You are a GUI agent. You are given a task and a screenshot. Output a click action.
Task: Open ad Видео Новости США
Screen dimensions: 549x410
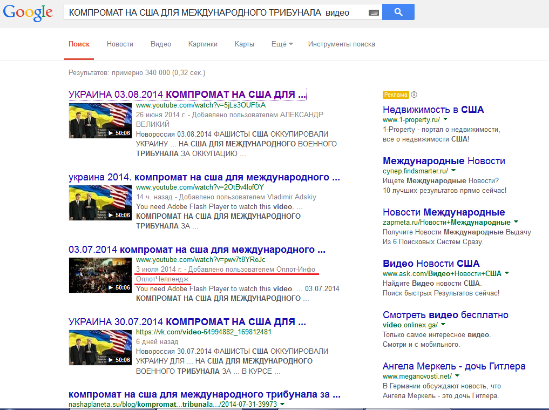(431, 264)
